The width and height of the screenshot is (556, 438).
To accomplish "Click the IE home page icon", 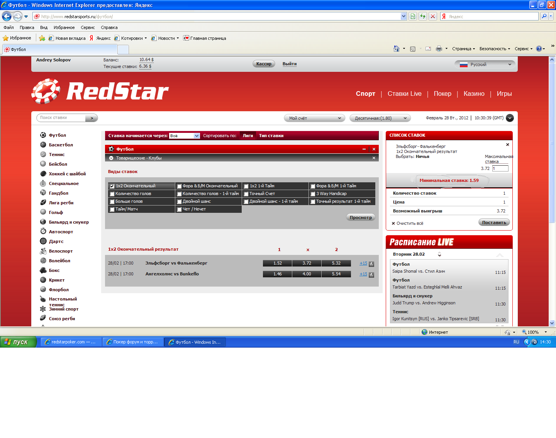I will 396,49.
